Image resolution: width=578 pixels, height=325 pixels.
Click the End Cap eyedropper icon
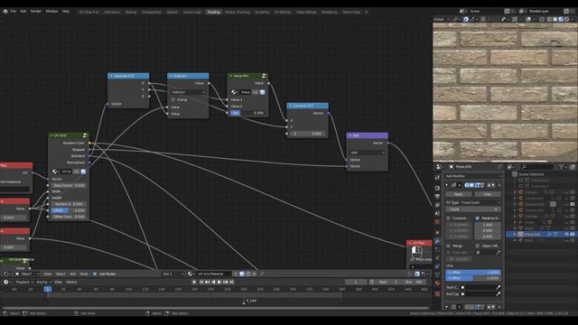498,294
